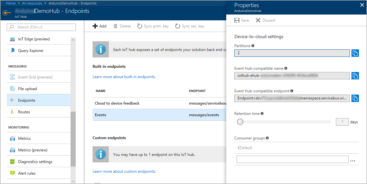The height and width of the screenshot is (184, 367).
Task: Click the Sync prim. key icon
Action: pyautogui.click(x=140, y=26)
